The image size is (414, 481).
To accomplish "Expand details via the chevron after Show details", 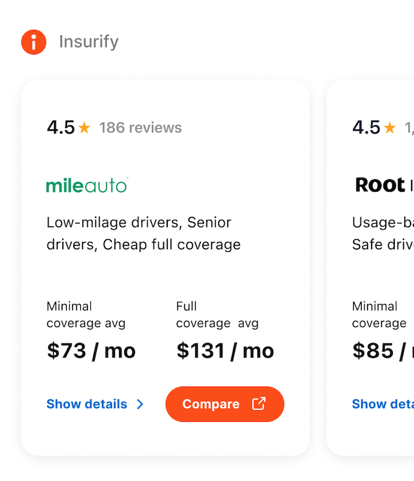I will (x=140, y=404).
